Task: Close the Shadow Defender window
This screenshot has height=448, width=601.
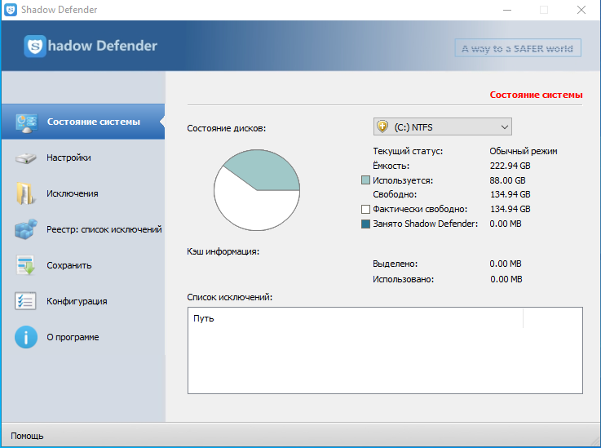Action: click(x=581, y=10)
